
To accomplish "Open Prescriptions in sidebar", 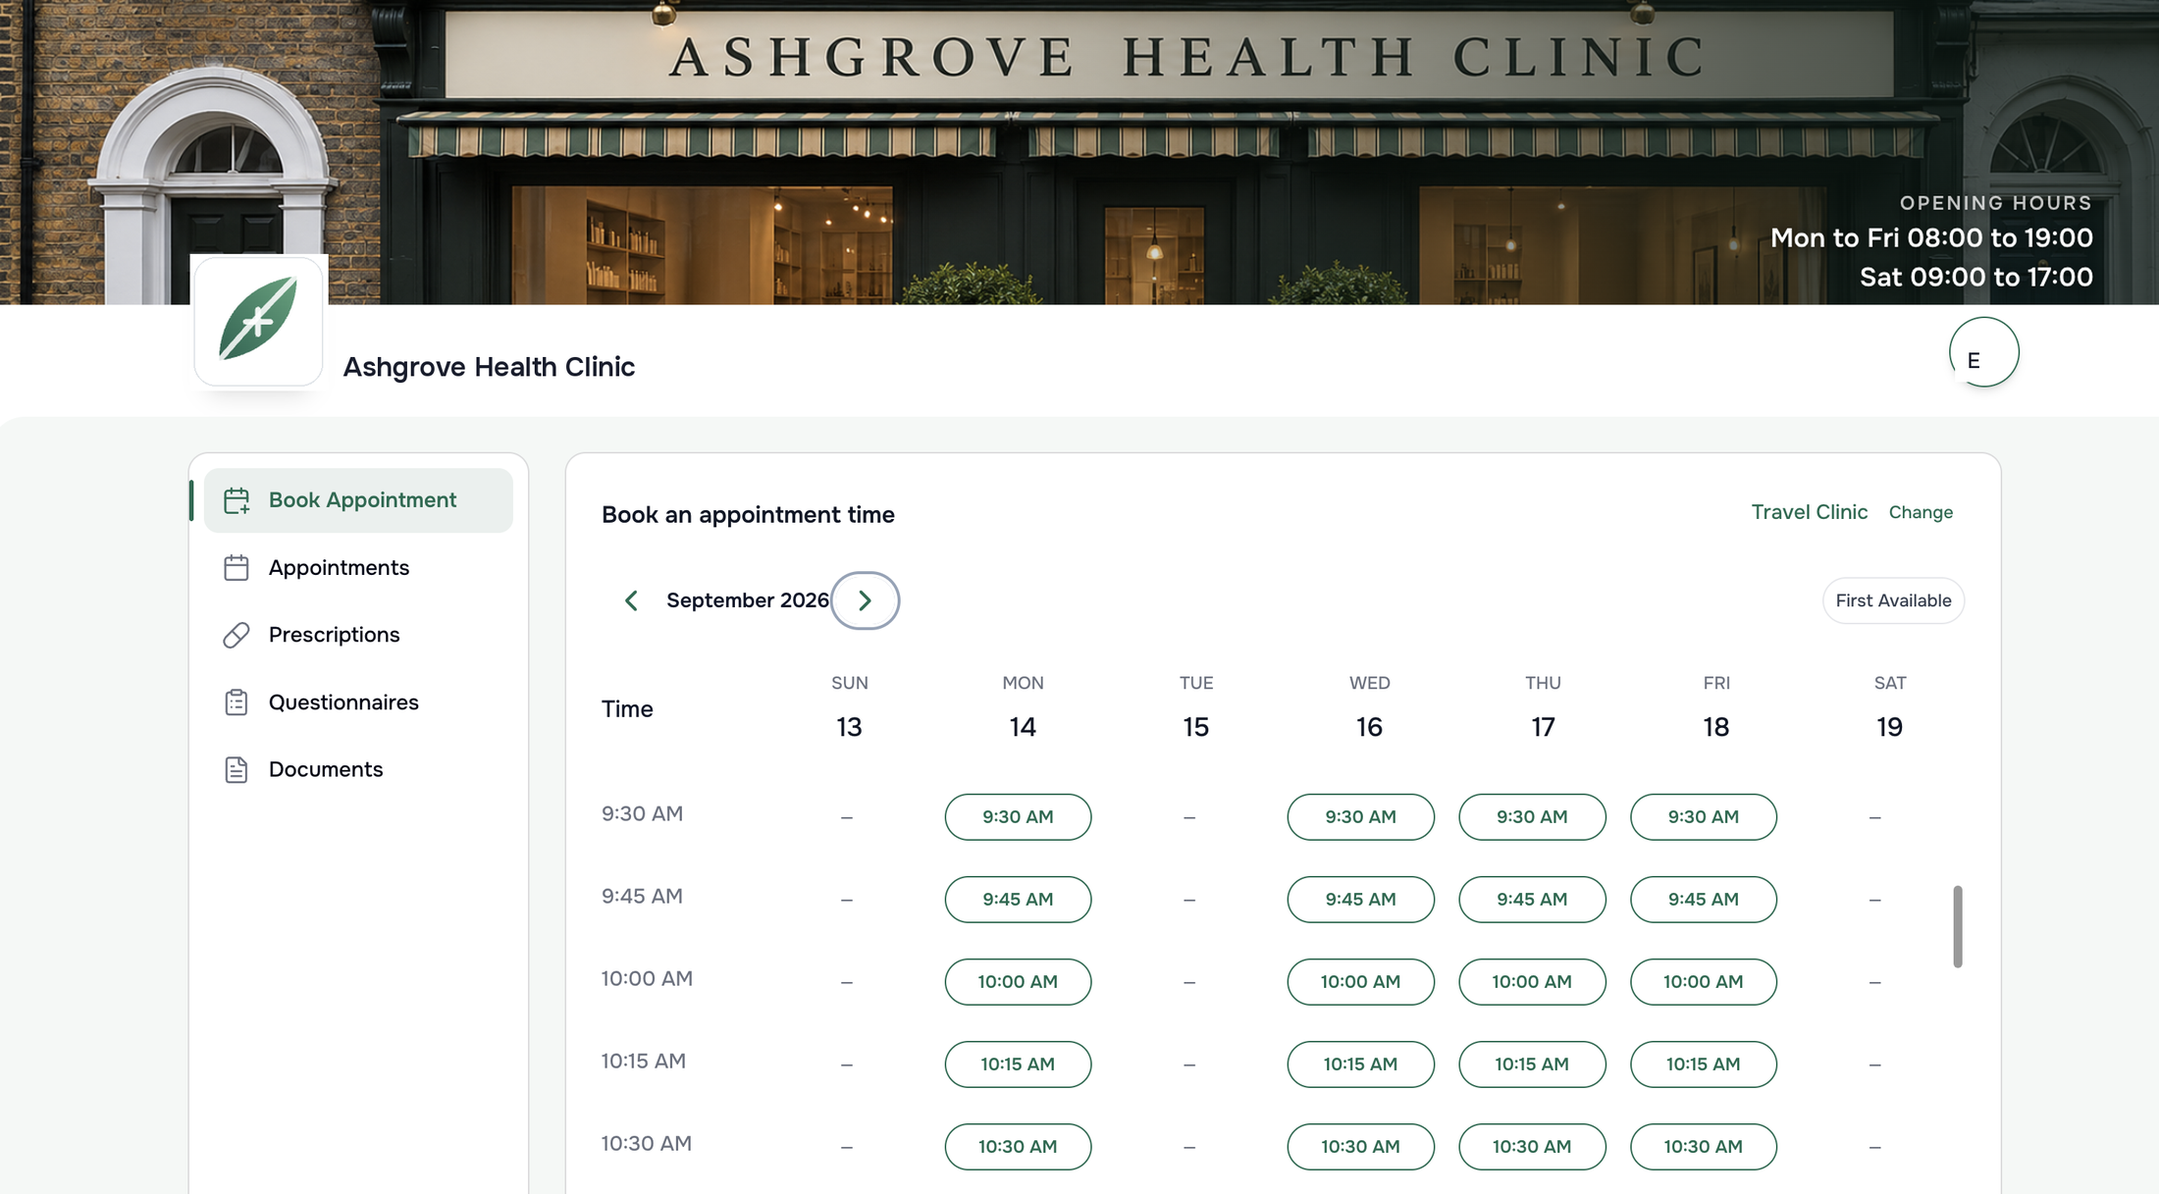I will [358, 635].
